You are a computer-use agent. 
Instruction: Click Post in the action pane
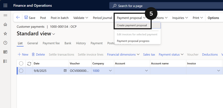pyautogui.click(x=43, y=18)
